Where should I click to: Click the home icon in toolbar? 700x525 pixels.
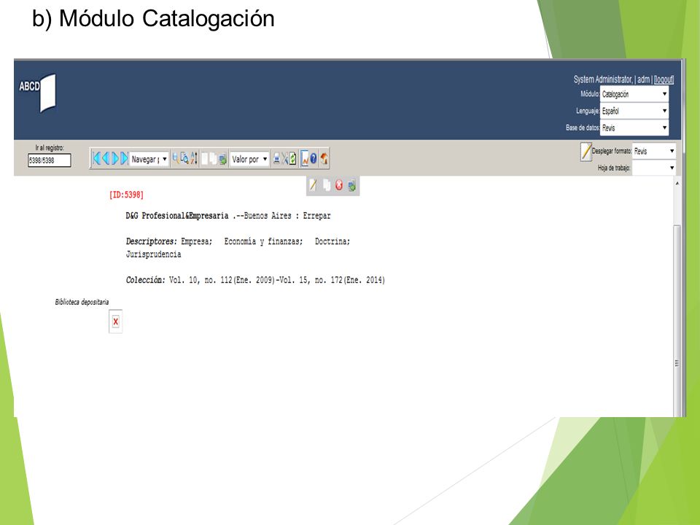(x=324, y=158)
